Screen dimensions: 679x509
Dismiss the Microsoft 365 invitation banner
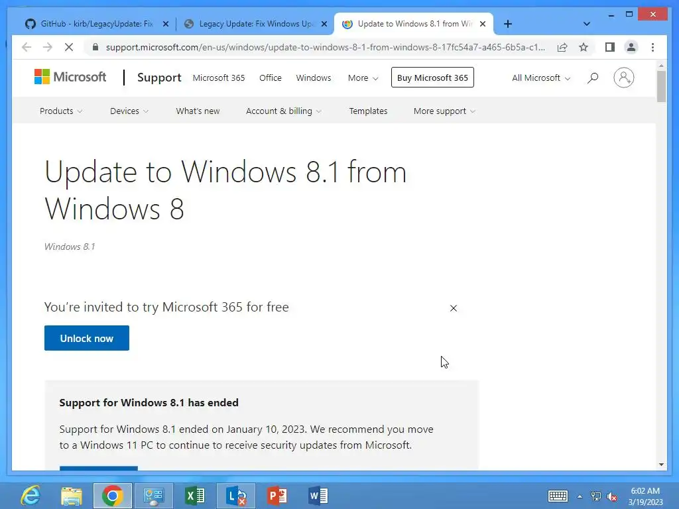(454, 308)
